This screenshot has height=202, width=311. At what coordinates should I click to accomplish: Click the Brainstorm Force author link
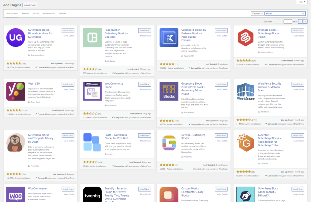click(38, 55)
